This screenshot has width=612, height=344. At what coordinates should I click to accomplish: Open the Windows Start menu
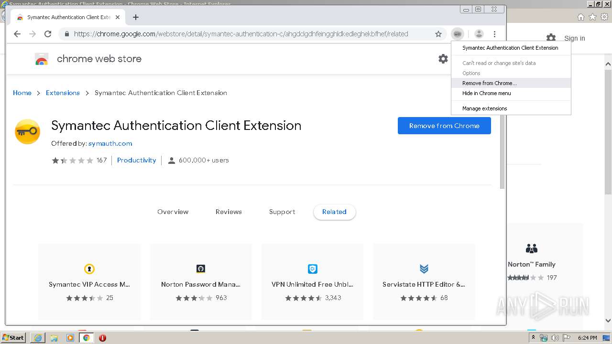click(13, 338)
